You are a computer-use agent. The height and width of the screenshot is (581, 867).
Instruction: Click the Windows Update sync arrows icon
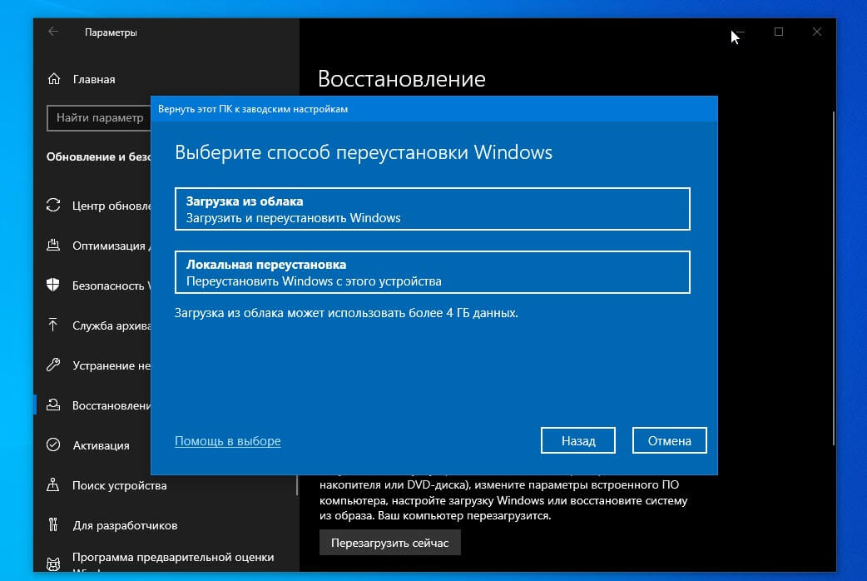click(x=53, y=206)
